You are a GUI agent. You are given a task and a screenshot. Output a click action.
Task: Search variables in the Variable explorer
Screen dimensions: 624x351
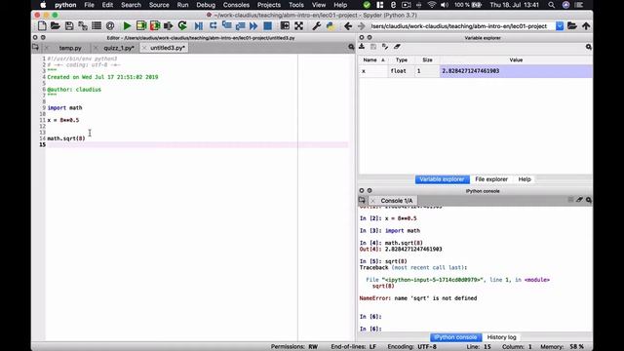(588, 47)
